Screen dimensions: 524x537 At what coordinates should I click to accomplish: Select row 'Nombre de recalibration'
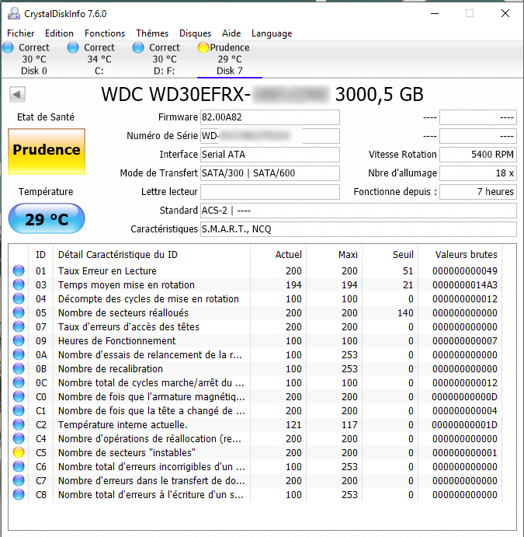tap(256, 369)
